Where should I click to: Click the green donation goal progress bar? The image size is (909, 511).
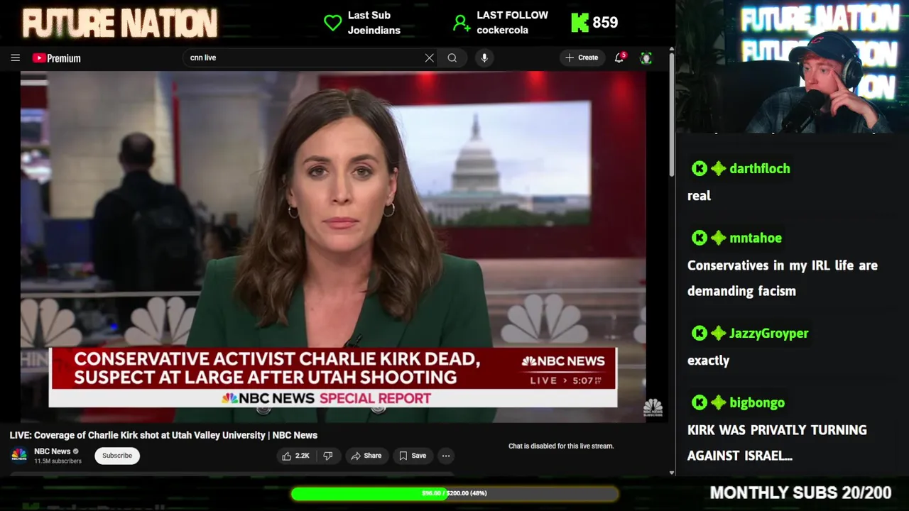point(454,493)
